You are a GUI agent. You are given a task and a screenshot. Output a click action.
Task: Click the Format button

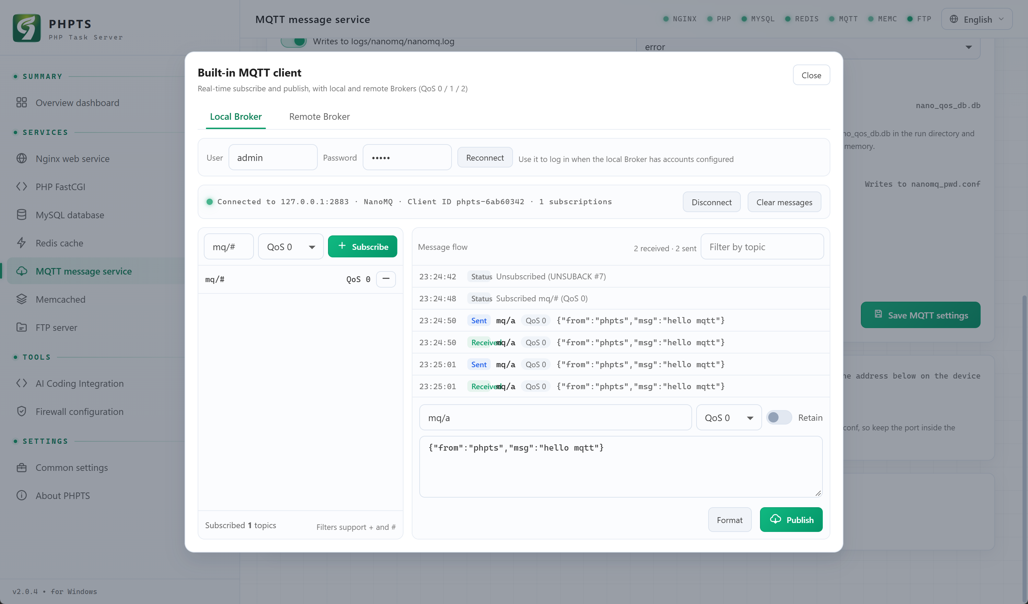click(729, 520)
